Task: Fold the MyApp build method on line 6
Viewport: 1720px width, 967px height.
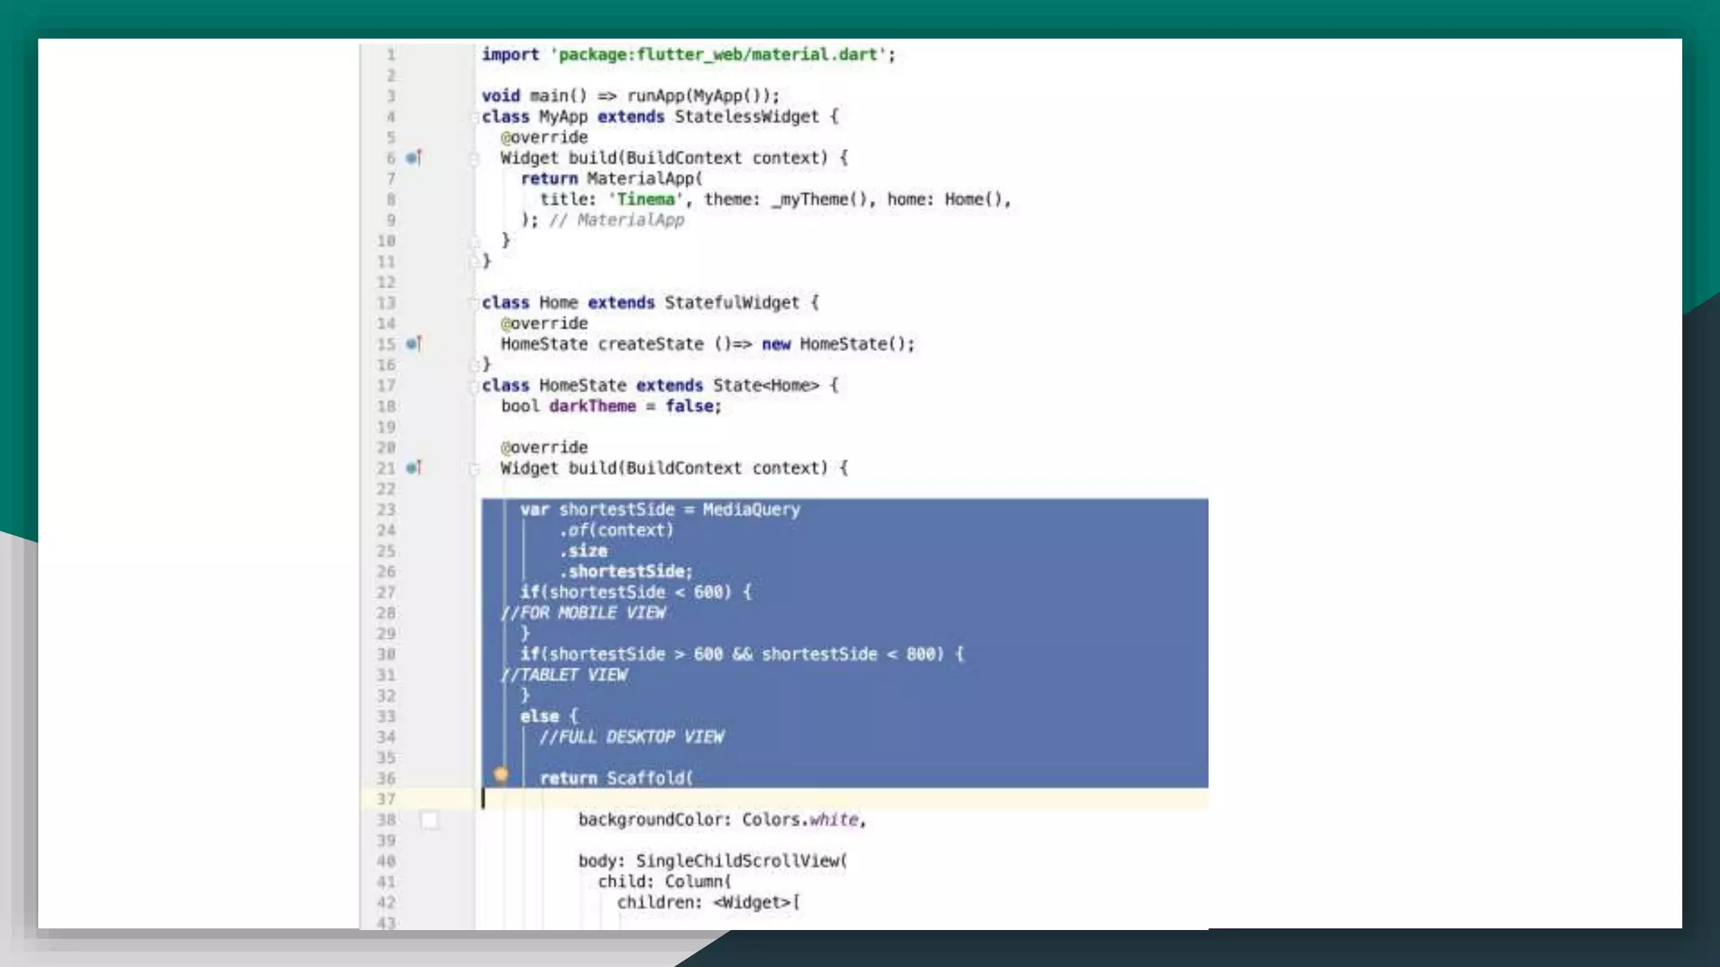Action: coord(474,159)
